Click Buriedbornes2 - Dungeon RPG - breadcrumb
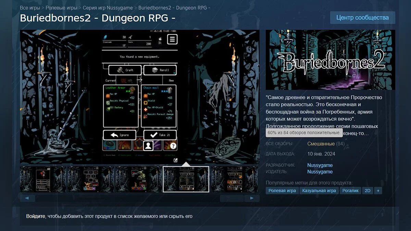Viewport: 411px width, 231px height. click(x=174, y=8)
